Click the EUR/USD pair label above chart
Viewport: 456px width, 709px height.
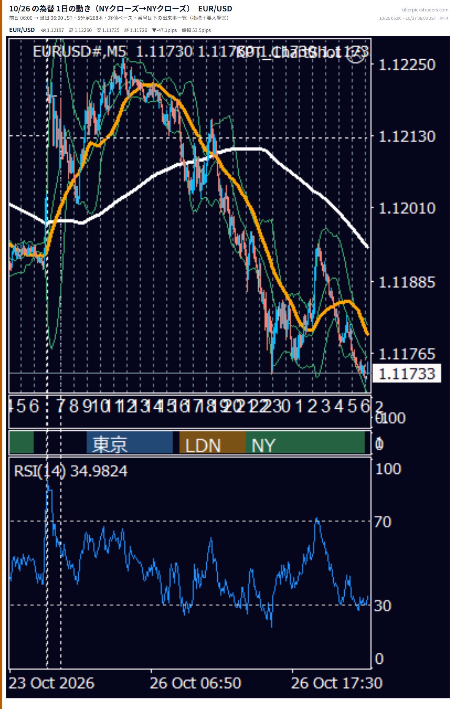coord(22,30)
